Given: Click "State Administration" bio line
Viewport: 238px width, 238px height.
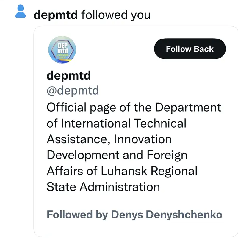Looking at the screenshot, I should pos(103,187).
